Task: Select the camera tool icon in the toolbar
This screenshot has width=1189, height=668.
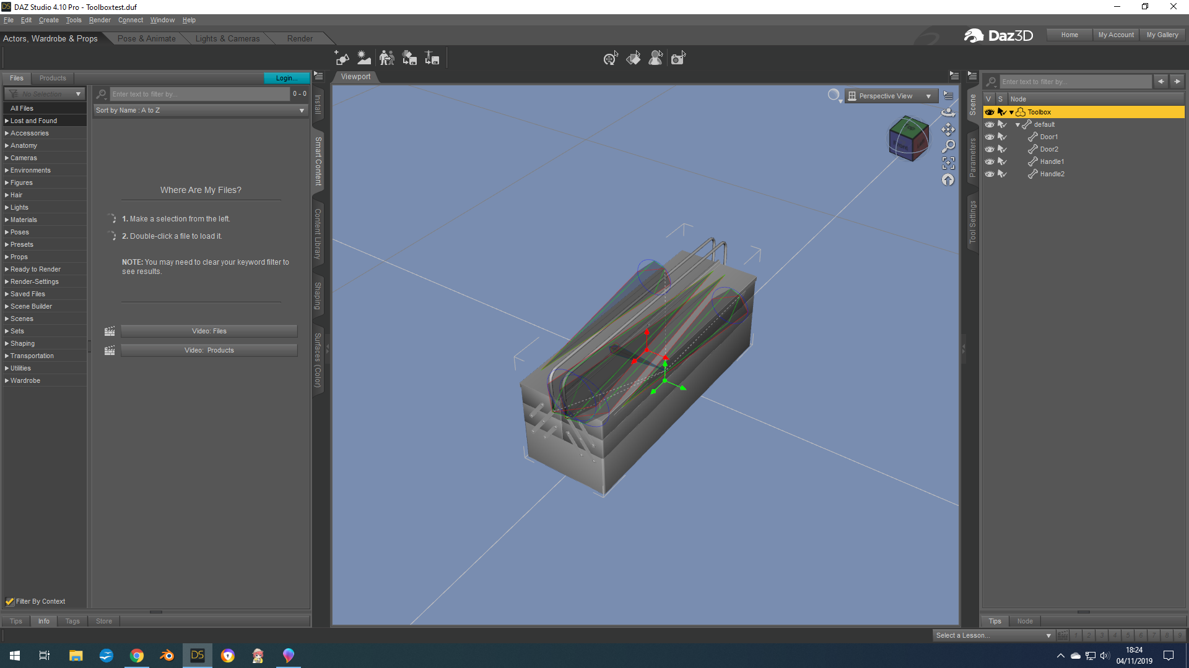Action: [x=678, y=58]
